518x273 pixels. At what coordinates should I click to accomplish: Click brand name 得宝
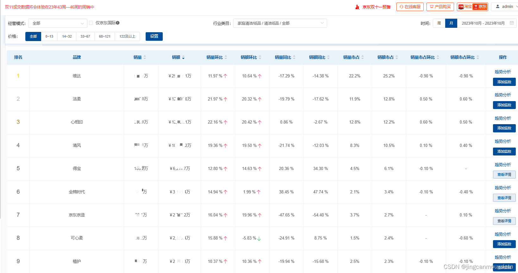(77, 168)
